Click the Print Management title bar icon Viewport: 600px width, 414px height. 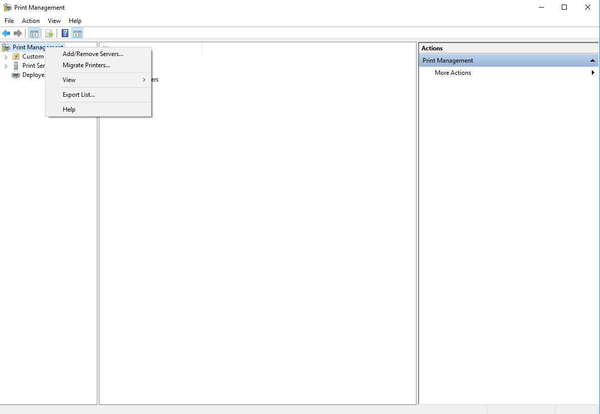(7, 7)
